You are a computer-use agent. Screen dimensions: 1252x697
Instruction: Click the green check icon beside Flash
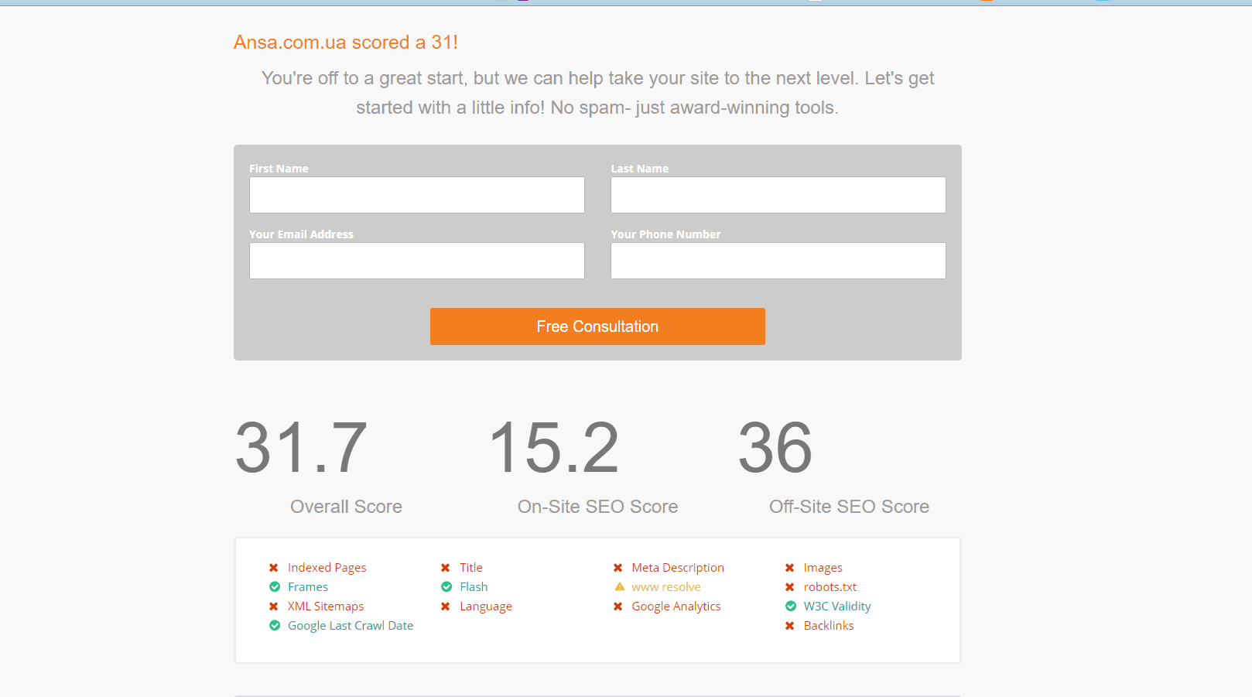[x=446, y=587]
